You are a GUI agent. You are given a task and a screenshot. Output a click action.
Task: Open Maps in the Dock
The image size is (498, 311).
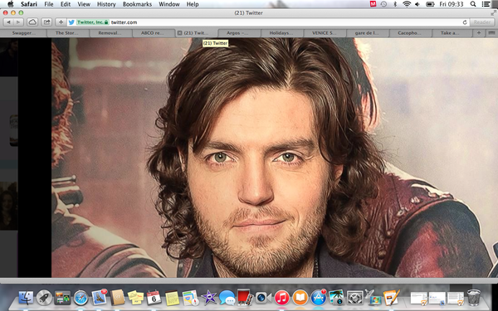[191, 298]
